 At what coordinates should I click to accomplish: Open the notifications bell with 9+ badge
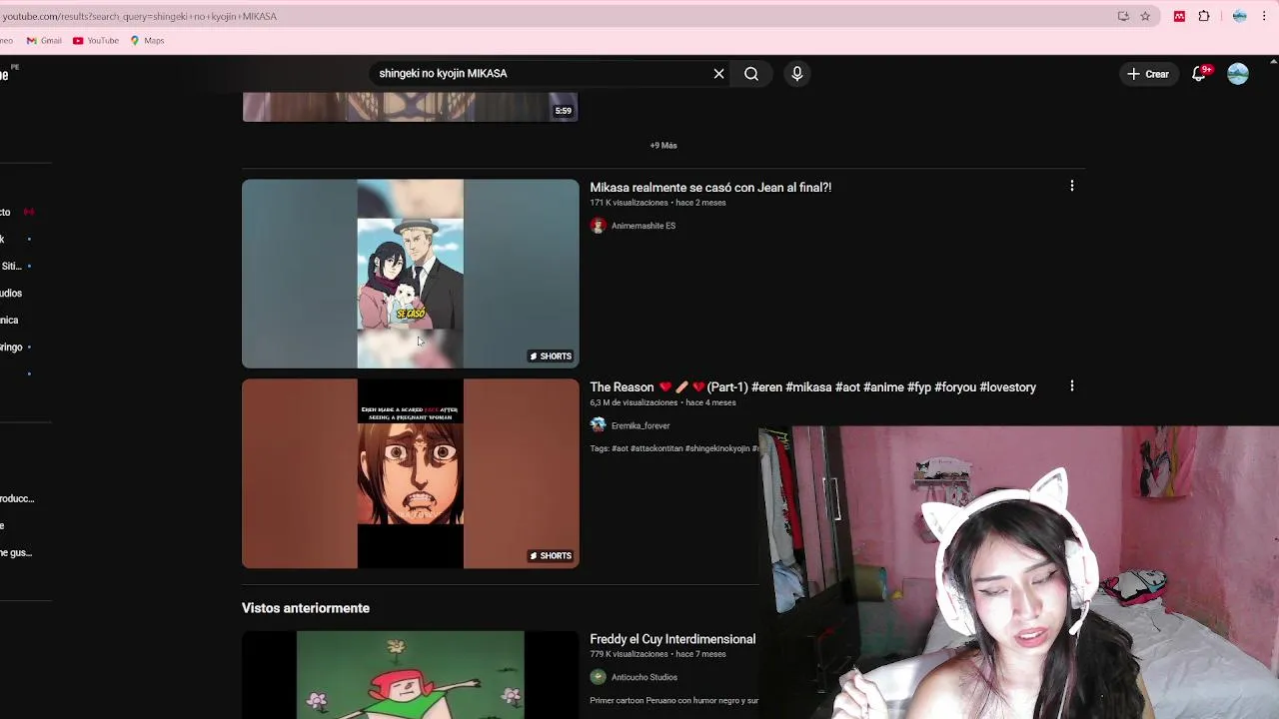pos(1199,74)
